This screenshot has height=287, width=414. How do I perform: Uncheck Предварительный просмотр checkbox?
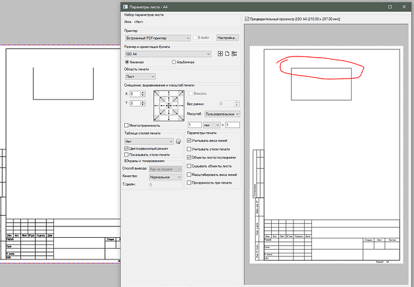[x=247, y=19]
